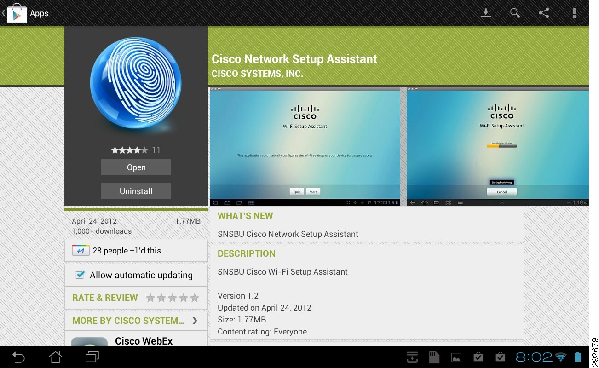Tap the picture notification icon
This screenshot has height=368, width=599.
(456, 357)
